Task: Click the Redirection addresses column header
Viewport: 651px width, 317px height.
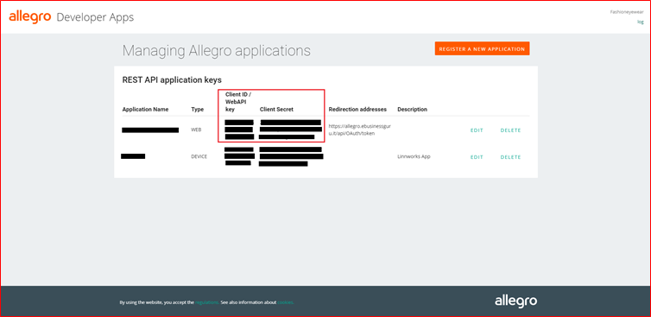Action: click(357, 110)
